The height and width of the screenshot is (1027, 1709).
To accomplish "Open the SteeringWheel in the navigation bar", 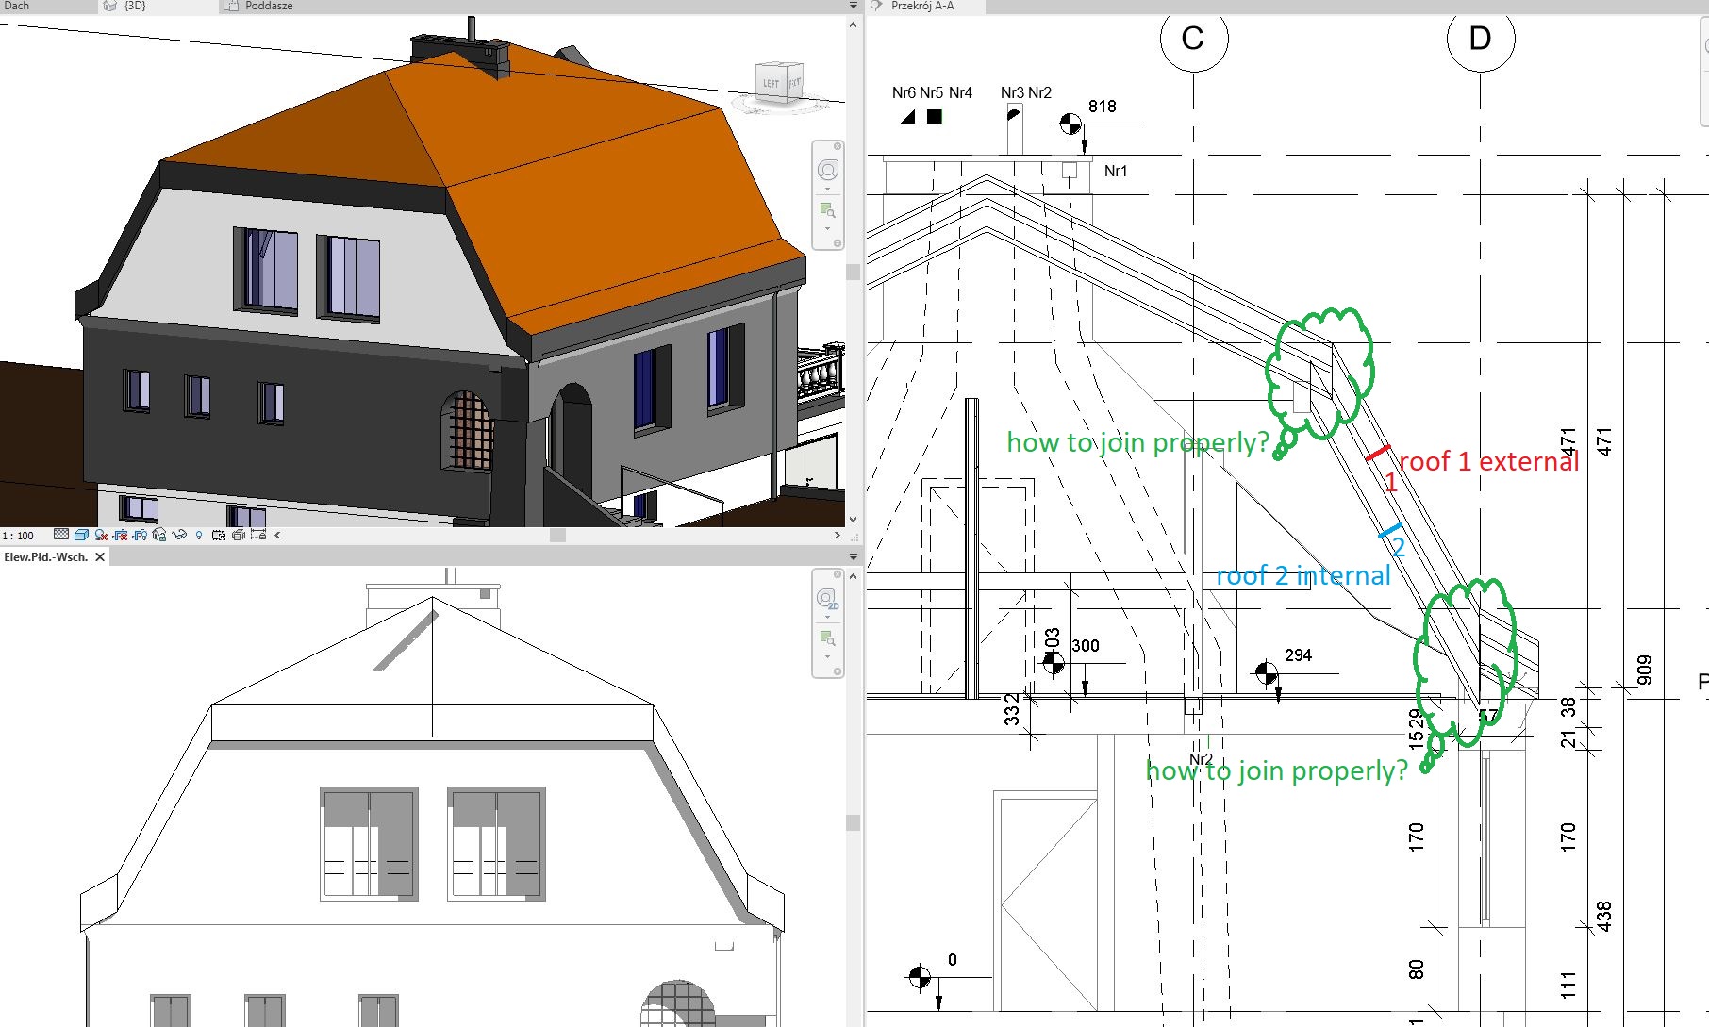I will pos(828,170).
